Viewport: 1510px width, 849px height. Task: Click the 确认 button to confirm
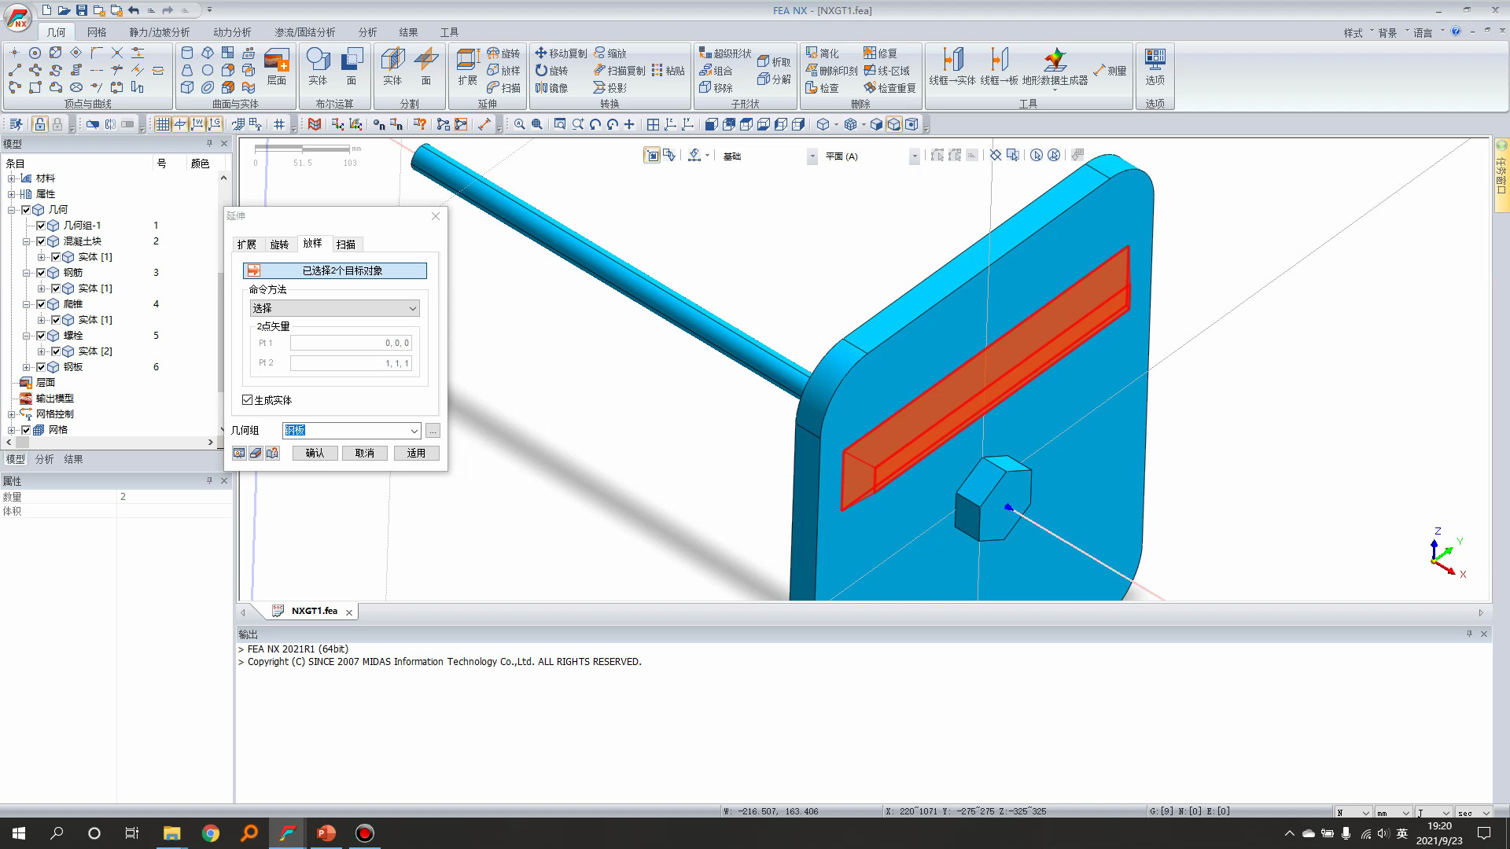(315, 453)
